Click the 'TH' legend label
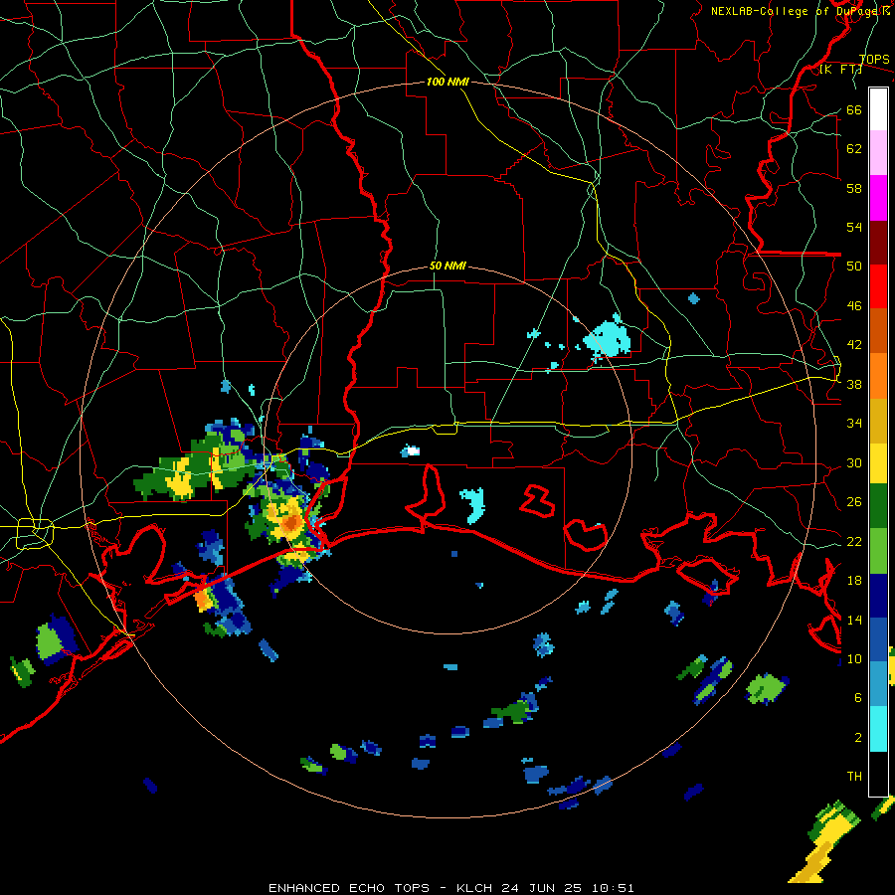 point(854,776)
